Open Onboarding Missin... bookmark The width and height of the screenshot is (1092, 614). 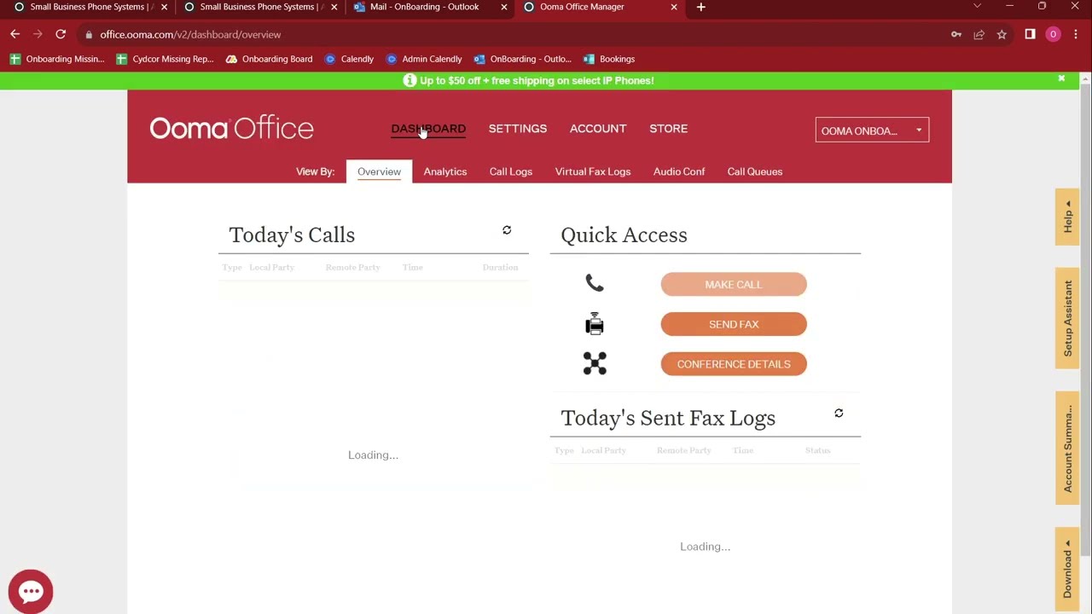click(x=57, y=59)
